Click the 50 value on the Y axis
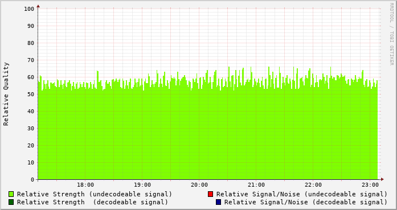The width and height of the screenshot is (397, 210). point(31,94)
